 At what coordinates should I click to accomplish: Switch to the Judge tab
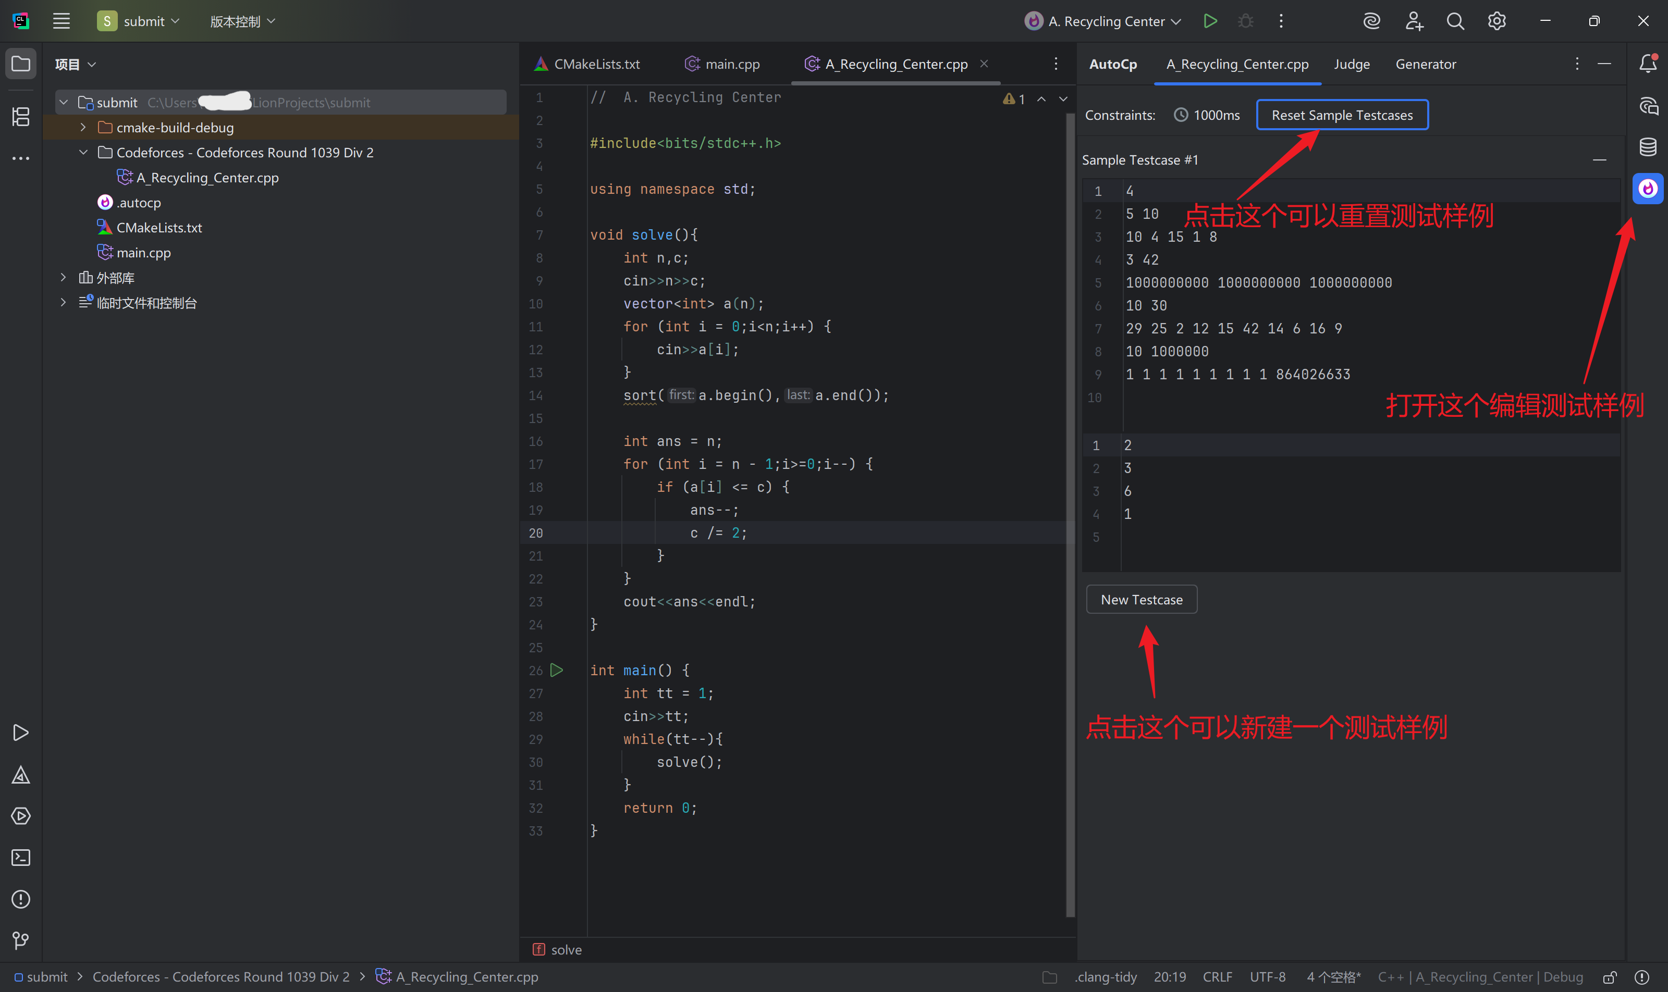pyautogui.click(x=1351, y=64)
